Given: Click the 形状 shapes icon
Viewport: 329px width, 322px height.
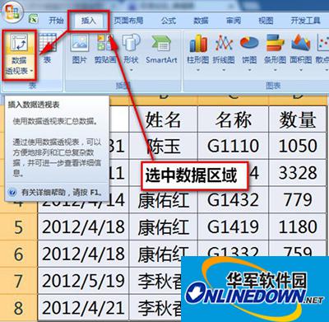Looking at the screenshot, I should [131, 43].
